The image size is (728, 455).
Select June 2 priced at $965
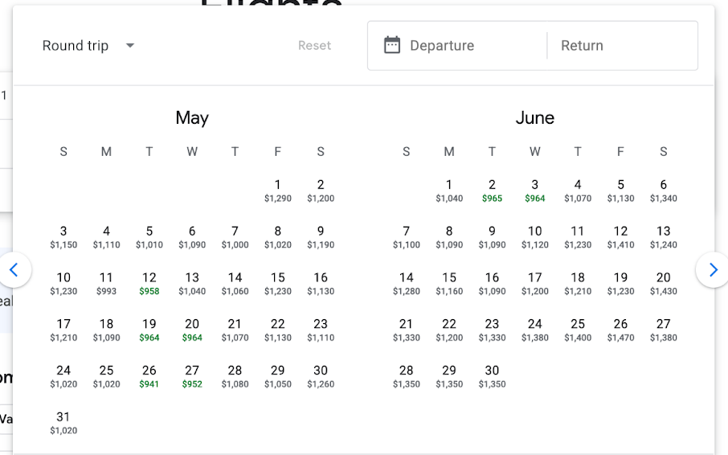(492, 190)
